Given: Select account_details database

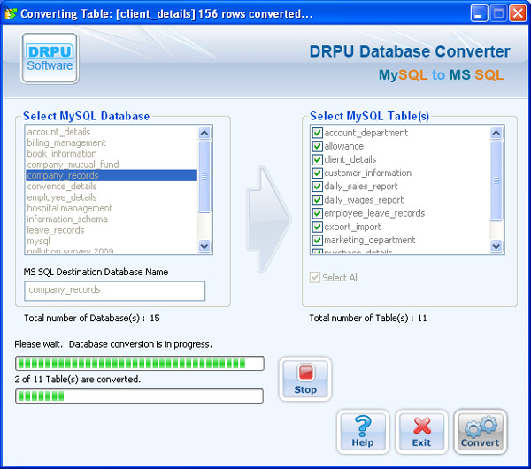Looking at the screenshot, I should [112, 132].
